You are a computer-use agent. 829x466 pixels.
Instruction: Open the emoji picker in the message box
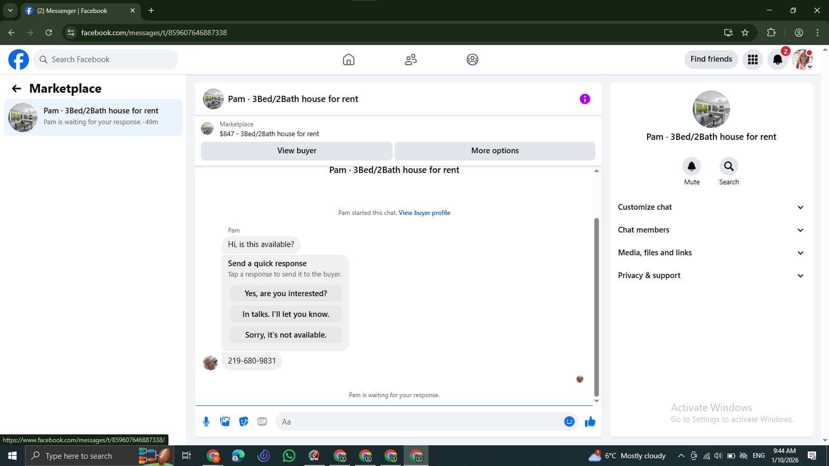coord(569,421)
